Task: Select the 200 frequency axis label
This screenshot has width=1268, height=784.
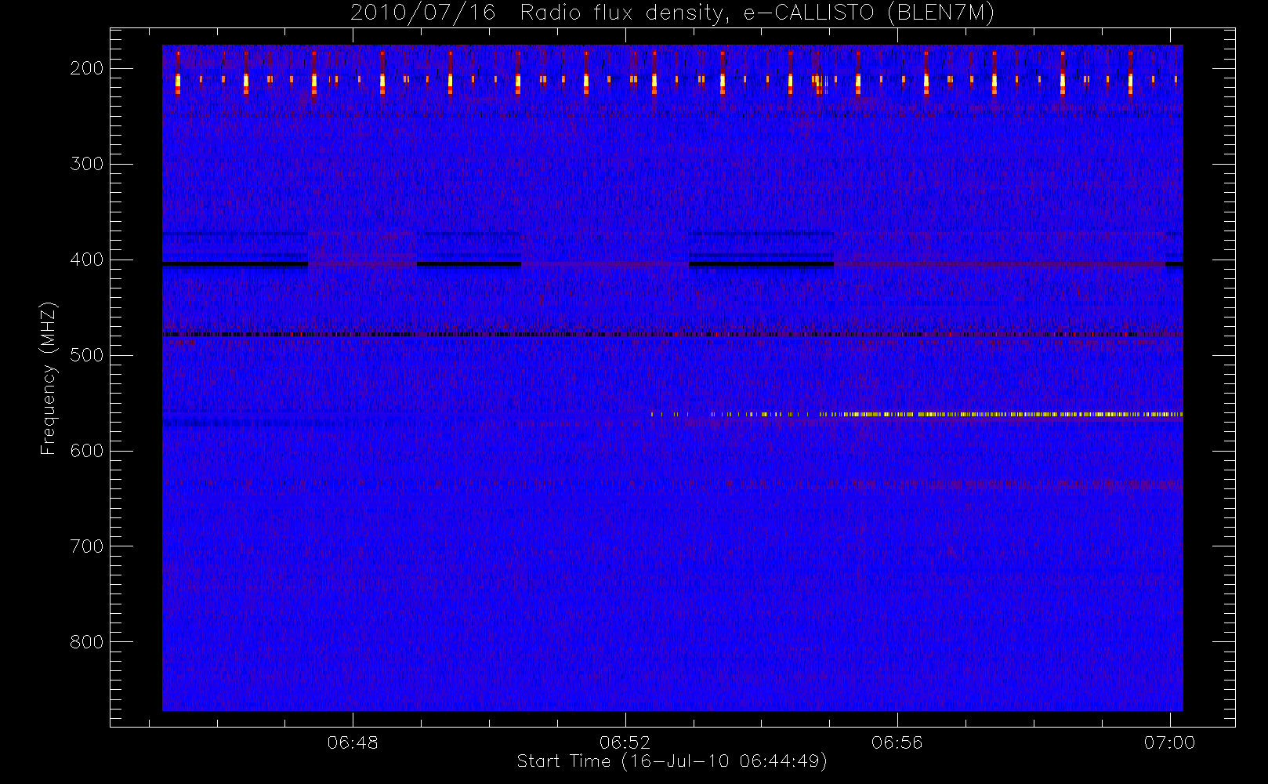Action: pyautogui.click(x=87, y=68)
